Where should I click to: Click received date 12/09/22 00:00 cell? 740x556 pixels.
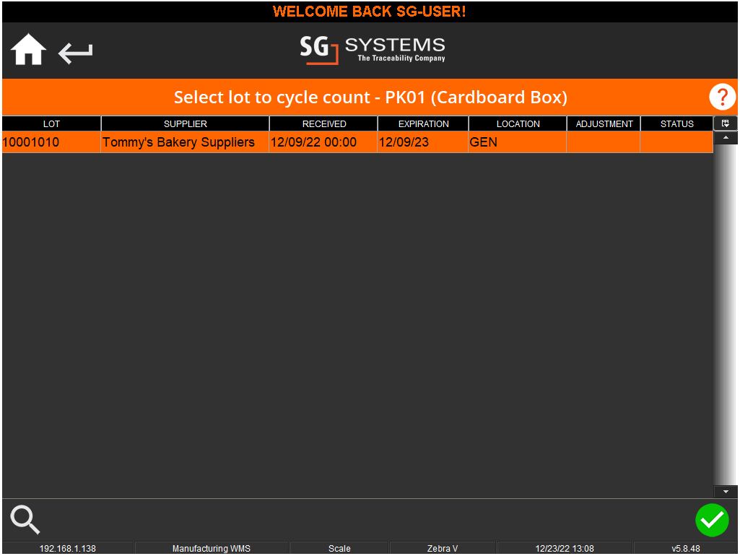pos(323,142)
